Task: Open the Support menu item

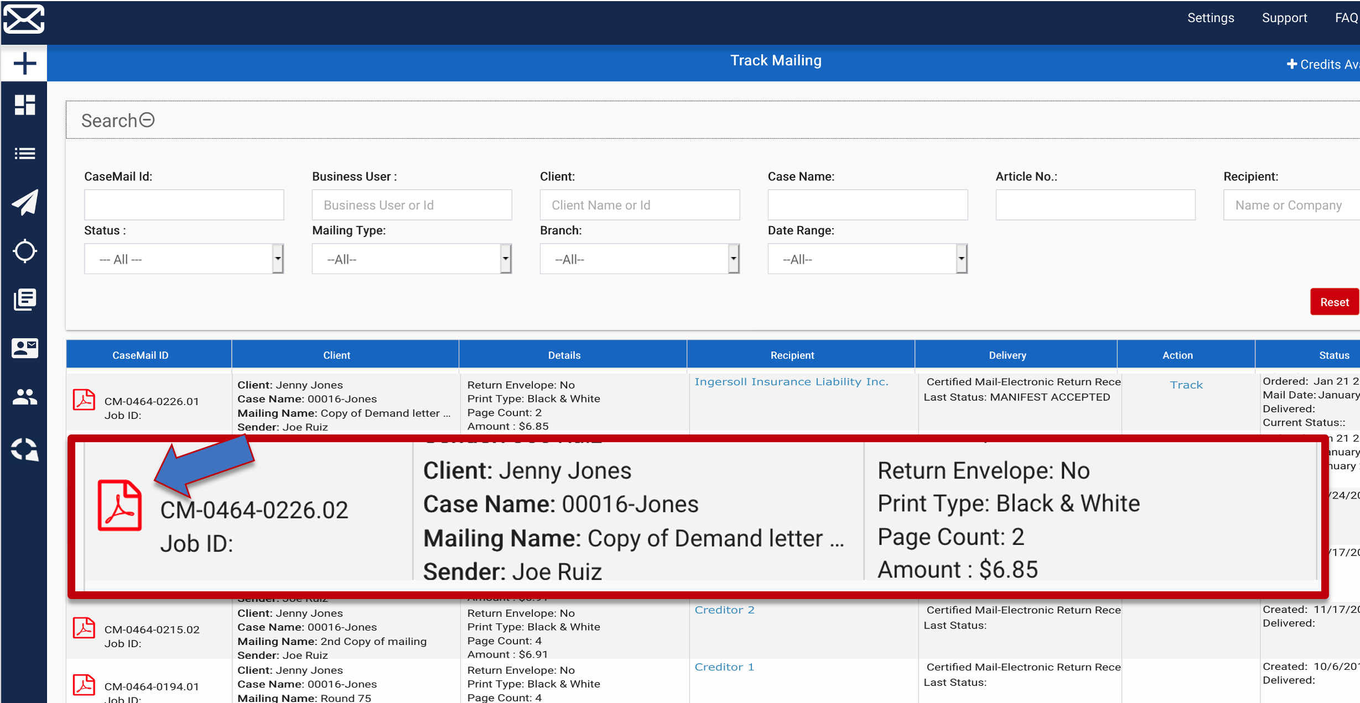Action: 1284,18
